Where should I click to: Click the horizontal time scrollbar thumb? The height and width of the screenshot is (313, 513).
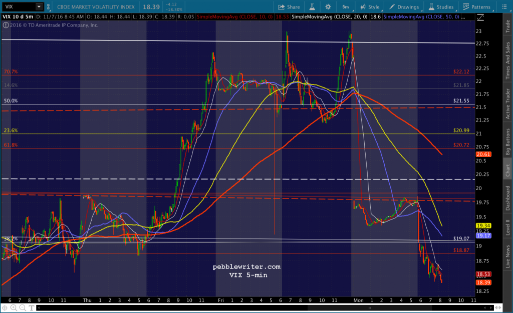tap(369, 307)
